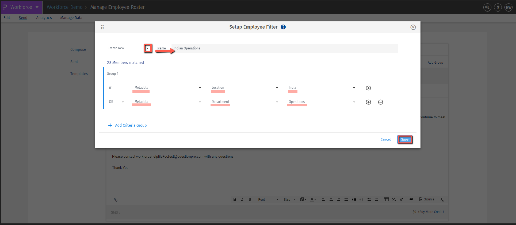The width and height of the screenshot is (516, 225).
Task: Insert a table in the email editor
Action: point(386,199)
